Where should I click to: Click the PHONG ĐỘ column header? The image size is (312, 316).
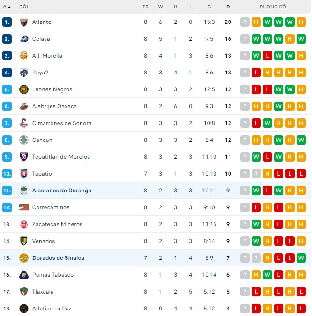point(273,7)
